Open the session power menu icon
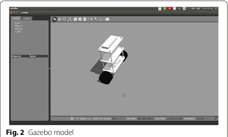 coord(216,9)
